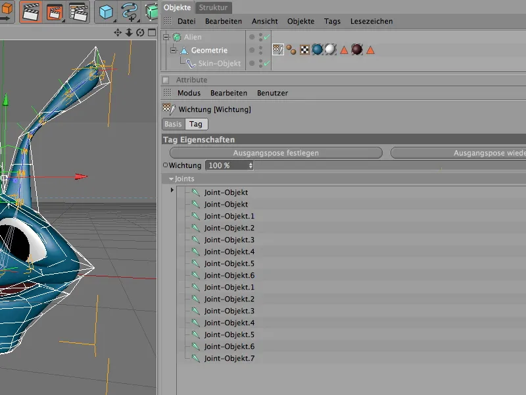Click the Skin-Objekt deformer icon
Image resolution: width=526 pixels, height=395 pixels.
(x=191, y=63)
